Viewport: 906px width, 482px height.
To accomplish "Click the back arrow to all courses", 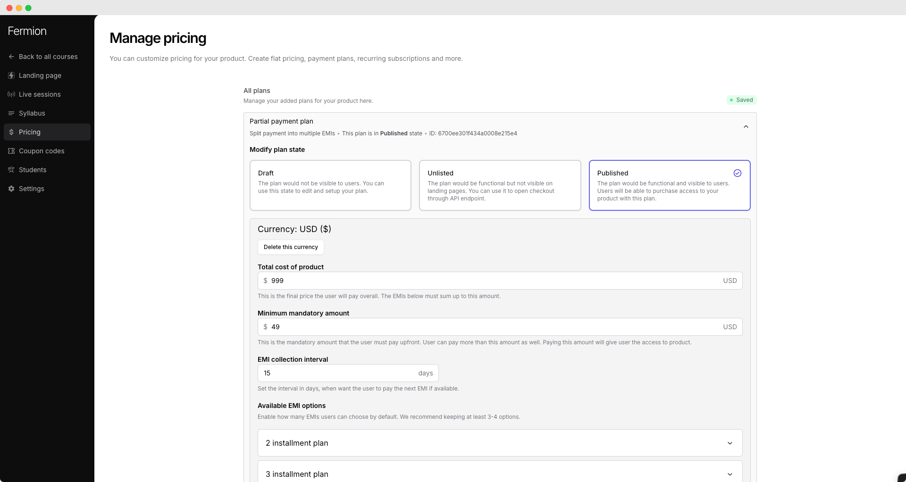I will click(x=11, y=57).
